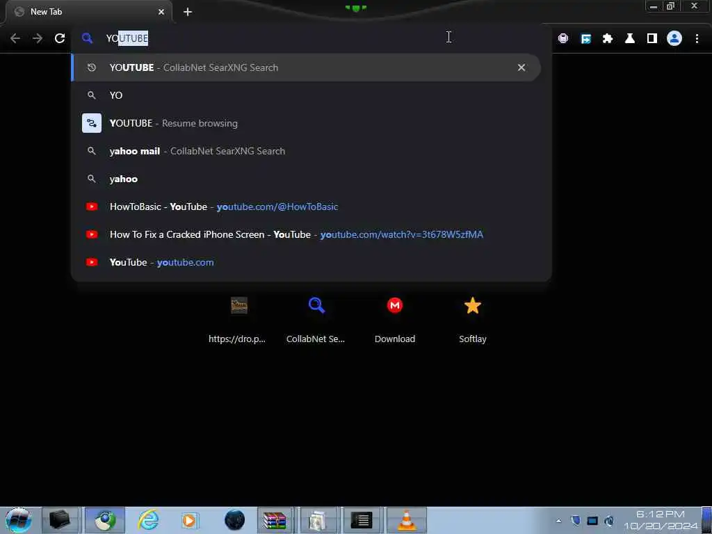Launch Internet Explorer from the taskbar
The height and width of the screenshot is (534, 712).
tap(149, 520)
